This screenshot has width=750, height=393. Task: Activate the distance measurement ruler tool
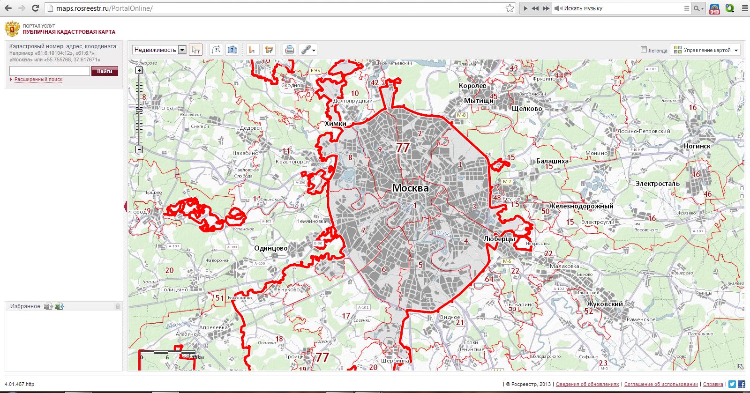pyautogui.click(x=253, y=50)
